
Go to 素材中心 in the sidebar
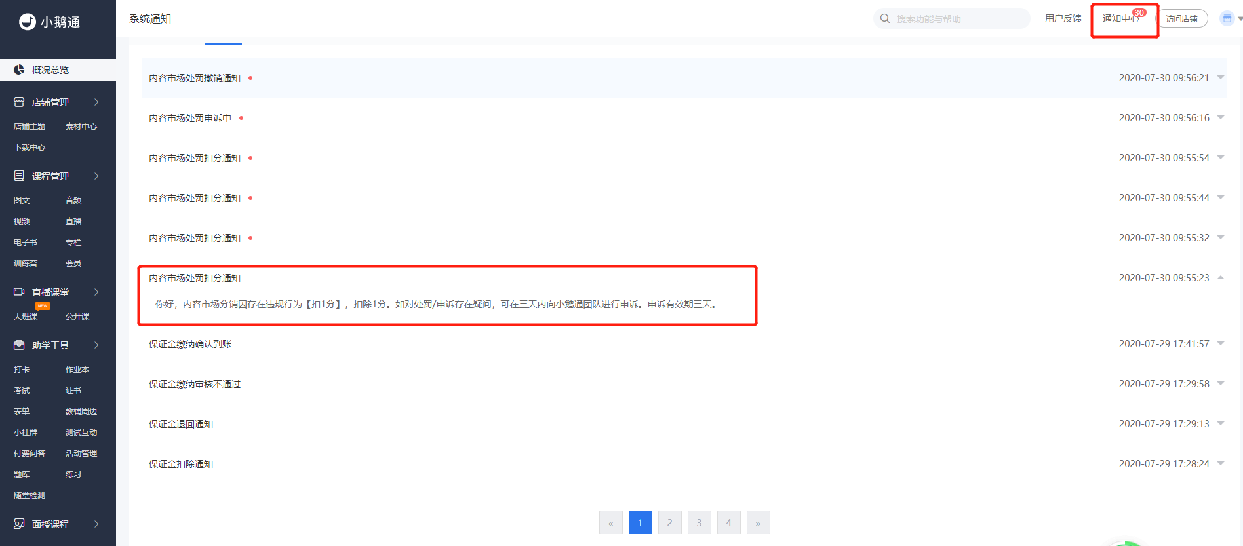(x=81, y=127)
